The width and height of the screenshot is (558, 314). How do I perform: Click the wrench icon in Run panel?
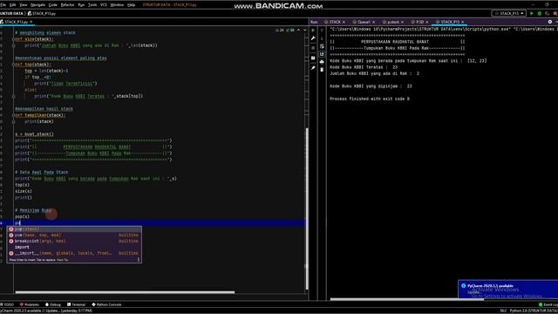313,38
